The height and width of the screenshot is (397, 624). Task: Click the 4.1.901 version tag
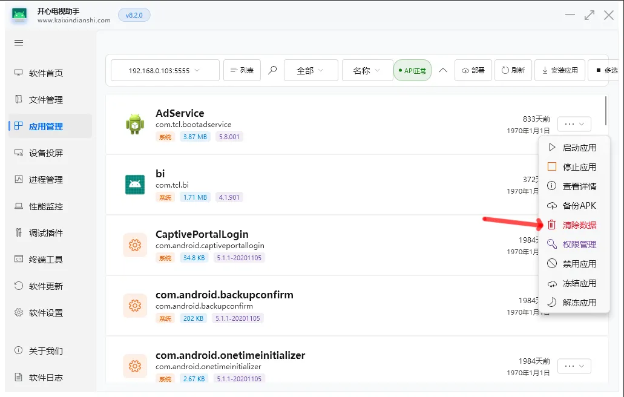click(229, 197)
